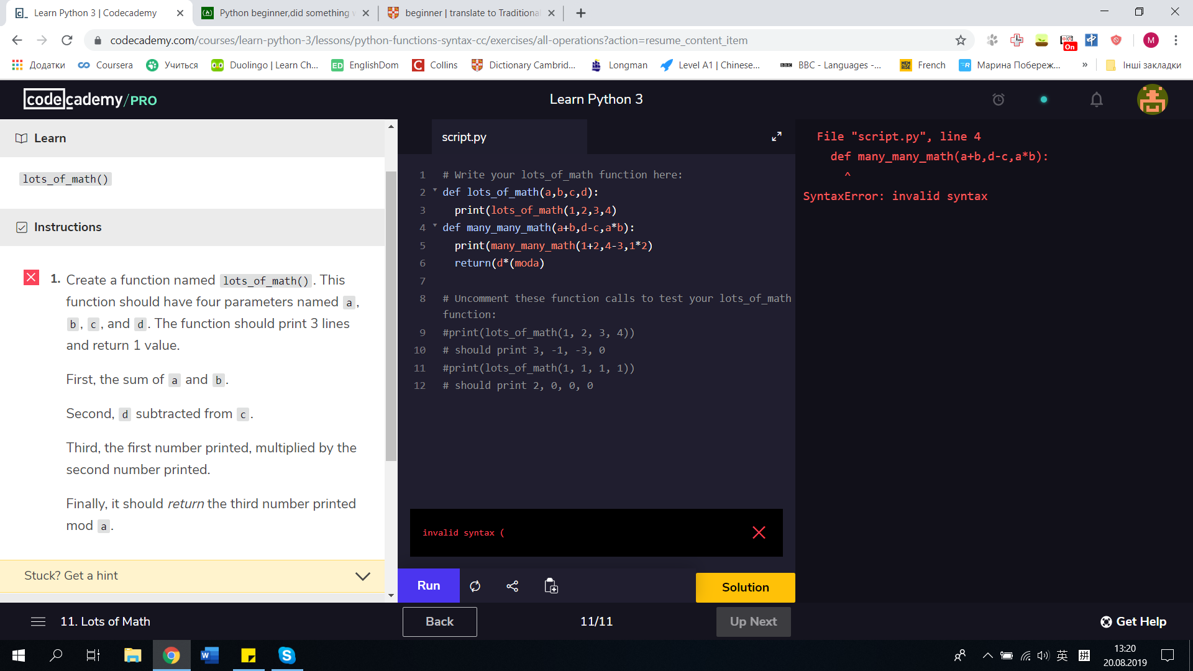Click the timer clock icon in header
Screen dimensions: 1193x671
coord(999,100)
